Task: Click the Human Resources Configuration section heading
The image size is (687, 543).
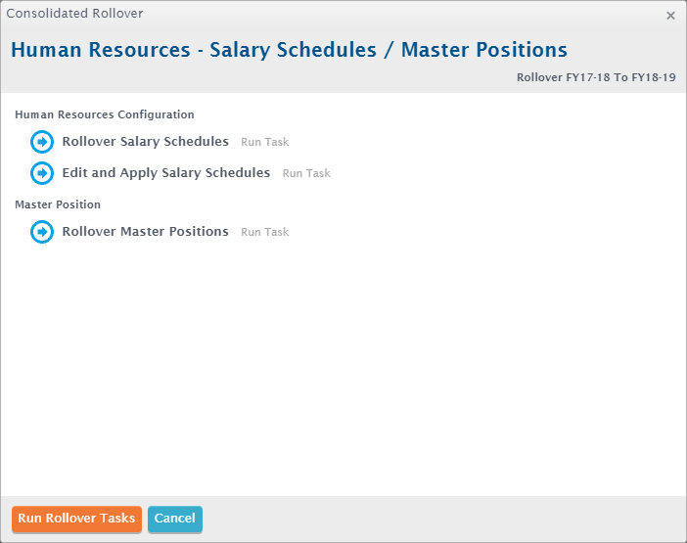Action: (105, 114)
